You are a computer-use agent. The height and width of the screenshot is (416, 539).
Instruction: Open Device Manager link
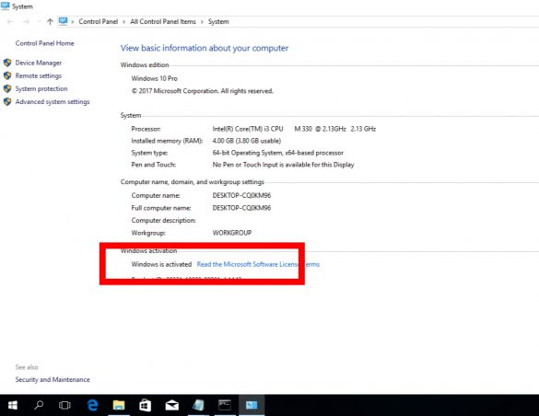tap(39, 63)
